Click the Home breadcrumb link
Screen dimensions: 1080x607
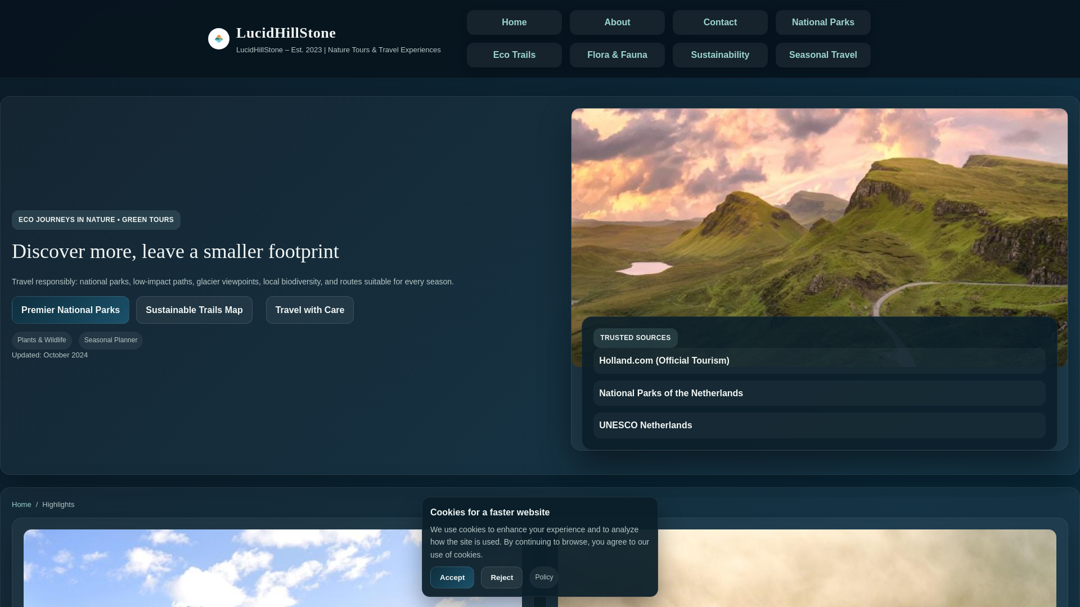21,505
